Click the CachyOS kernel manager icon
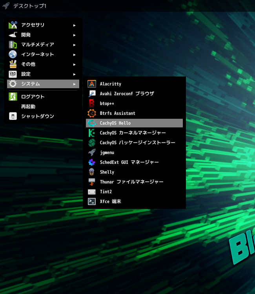The image size is (255, 294). (x=92, y=133)
